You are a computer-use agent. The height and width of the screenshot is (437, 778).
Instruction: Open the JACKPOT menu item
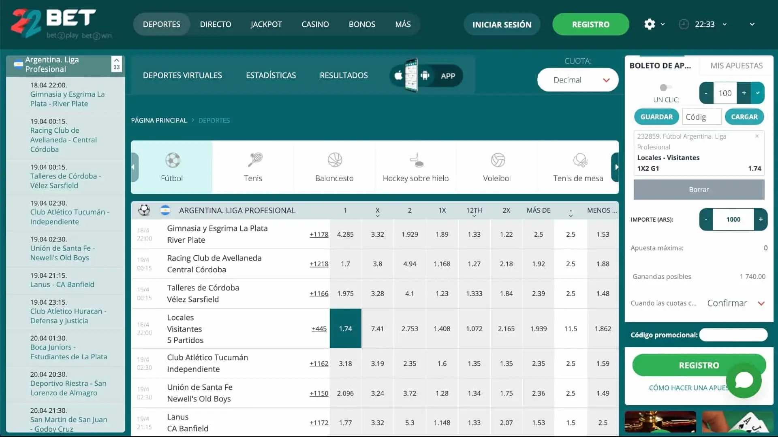(x=266, y=24)
